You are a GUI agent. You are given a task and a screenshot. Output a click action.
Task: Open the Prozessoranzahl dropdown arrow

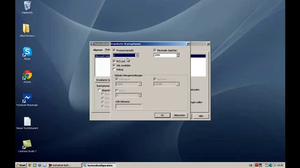[137, 55]
